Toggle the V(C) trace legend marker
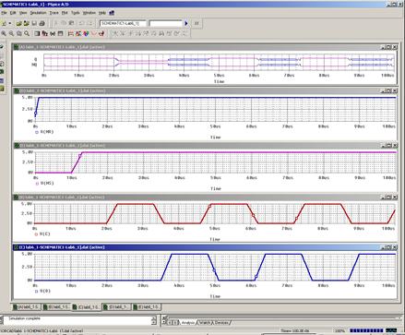The image size is (405, 335). pos(36,234)
